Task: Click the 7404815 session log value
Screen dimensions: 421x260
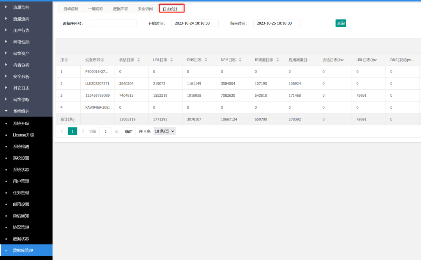Action: 126,96
